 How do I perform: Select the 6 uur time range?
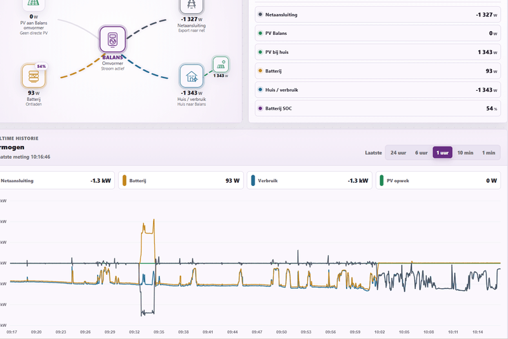point(421,152)
